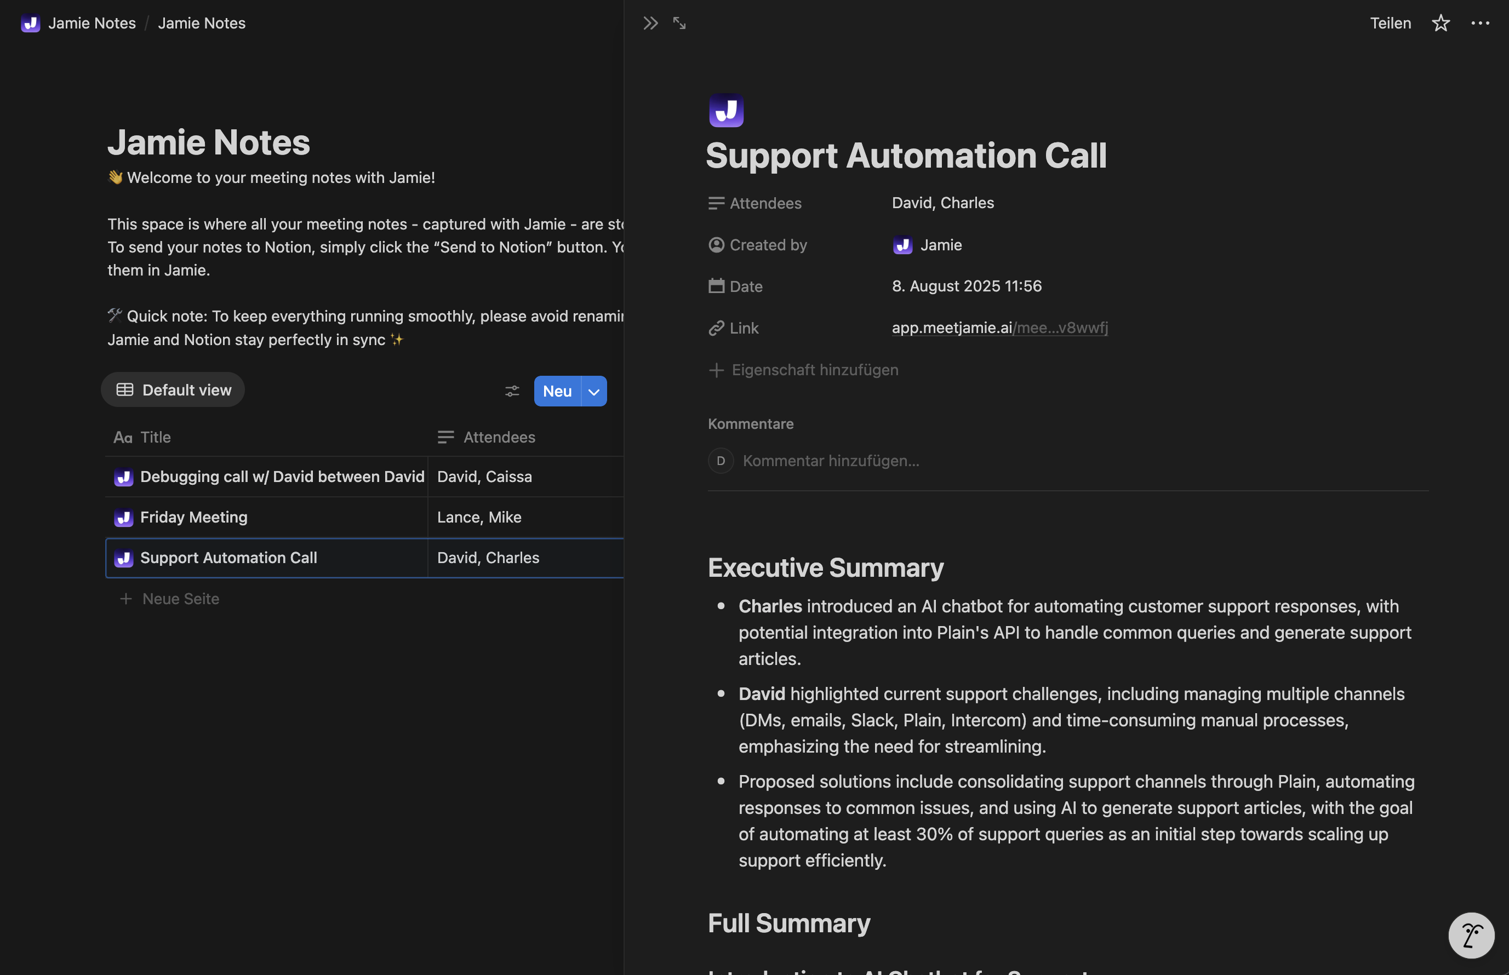Screen dimensions: 1509x975
Task: Click the David, Charles attendees value in page panel
Action: click(943, 203)
